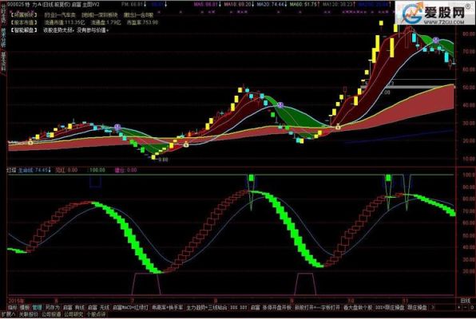Switch to 基本资料 in the left sidebar
476x319 pixels.
[x=3, y=62]
